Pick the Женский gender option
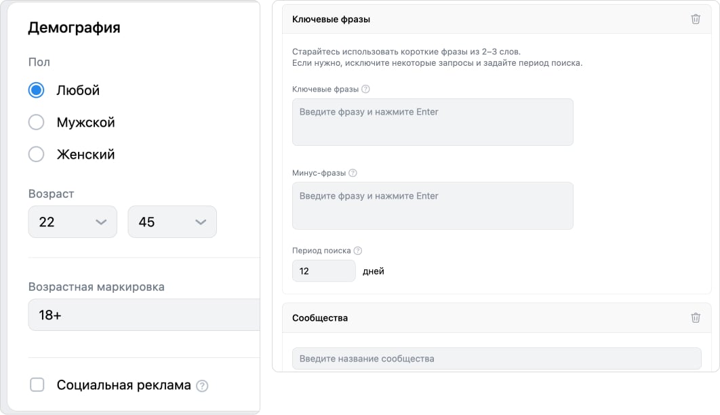Image resolution: width=720 pixels, height=415 pixels. click(37, 155)
